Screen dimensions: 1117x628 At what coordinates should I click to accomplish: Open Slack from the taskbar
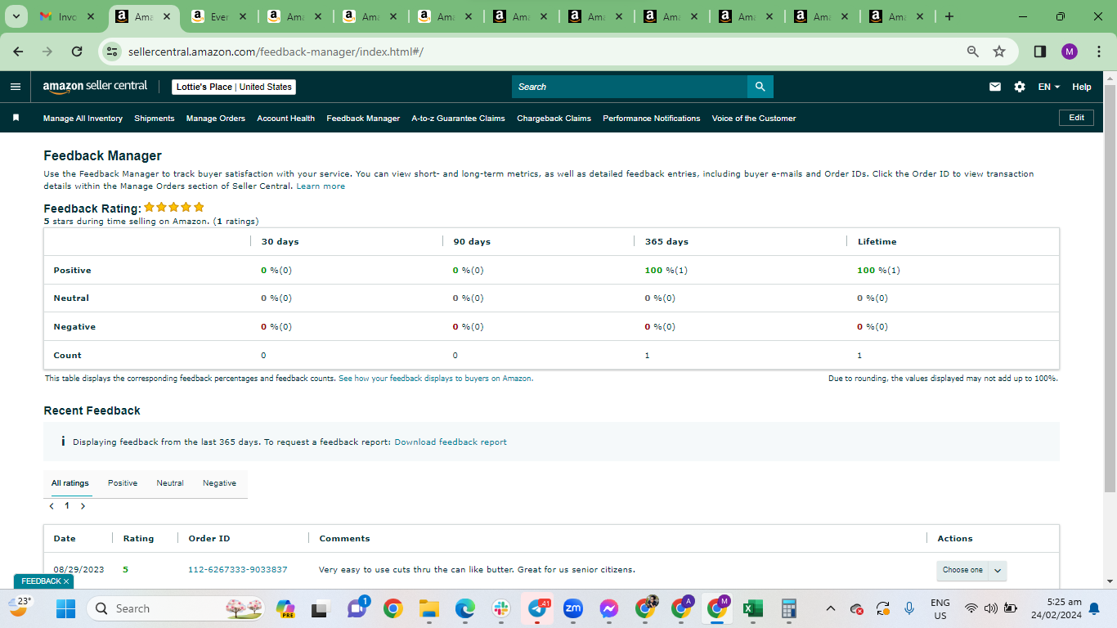click(x=501, y=608)
